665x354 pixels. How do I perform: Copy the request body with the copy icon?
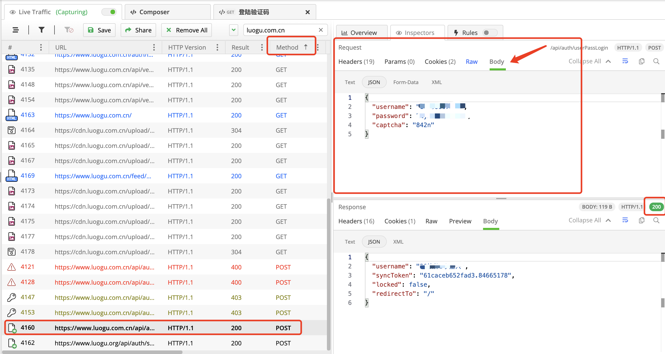[x=641, y=61]
